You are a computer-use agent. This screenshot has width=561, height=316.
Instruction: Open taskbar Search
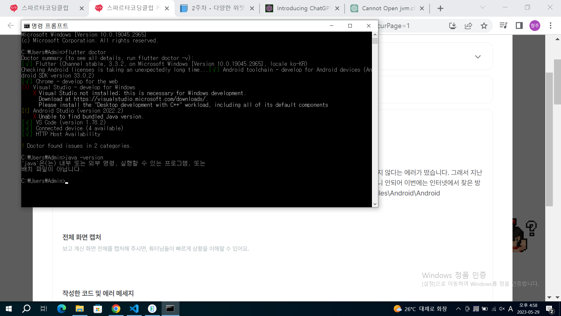click(26, 309)
